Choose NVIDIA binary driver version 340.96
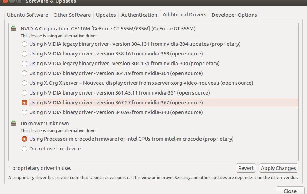Screen dimensions: 307x194 (x=24, y=112)
